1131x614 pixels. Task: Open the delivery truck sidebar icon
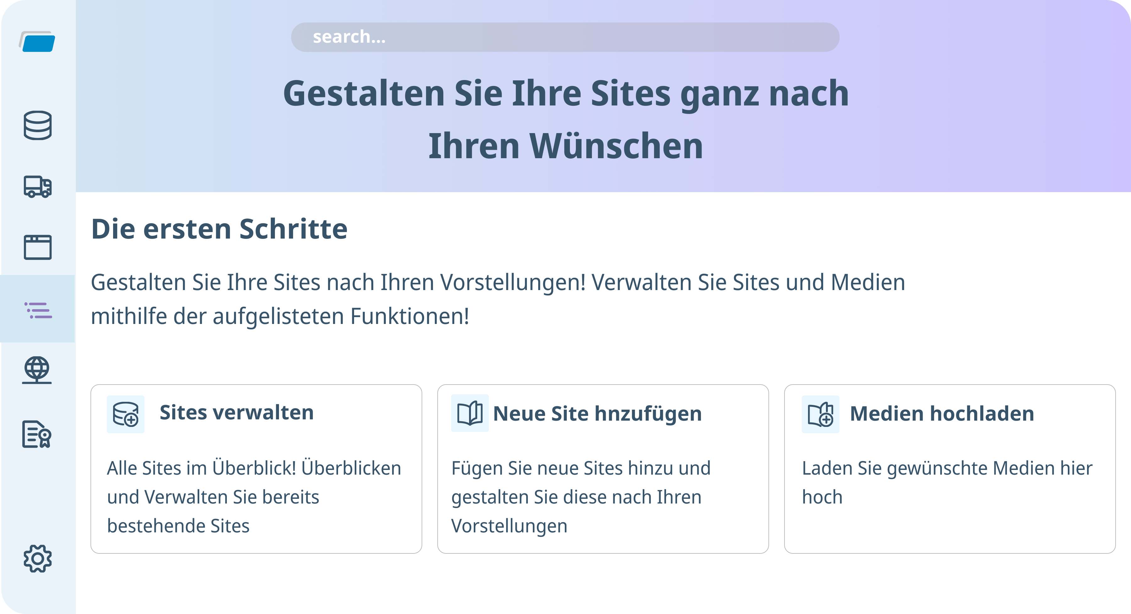pyautogui.click(x=37, y=187)
